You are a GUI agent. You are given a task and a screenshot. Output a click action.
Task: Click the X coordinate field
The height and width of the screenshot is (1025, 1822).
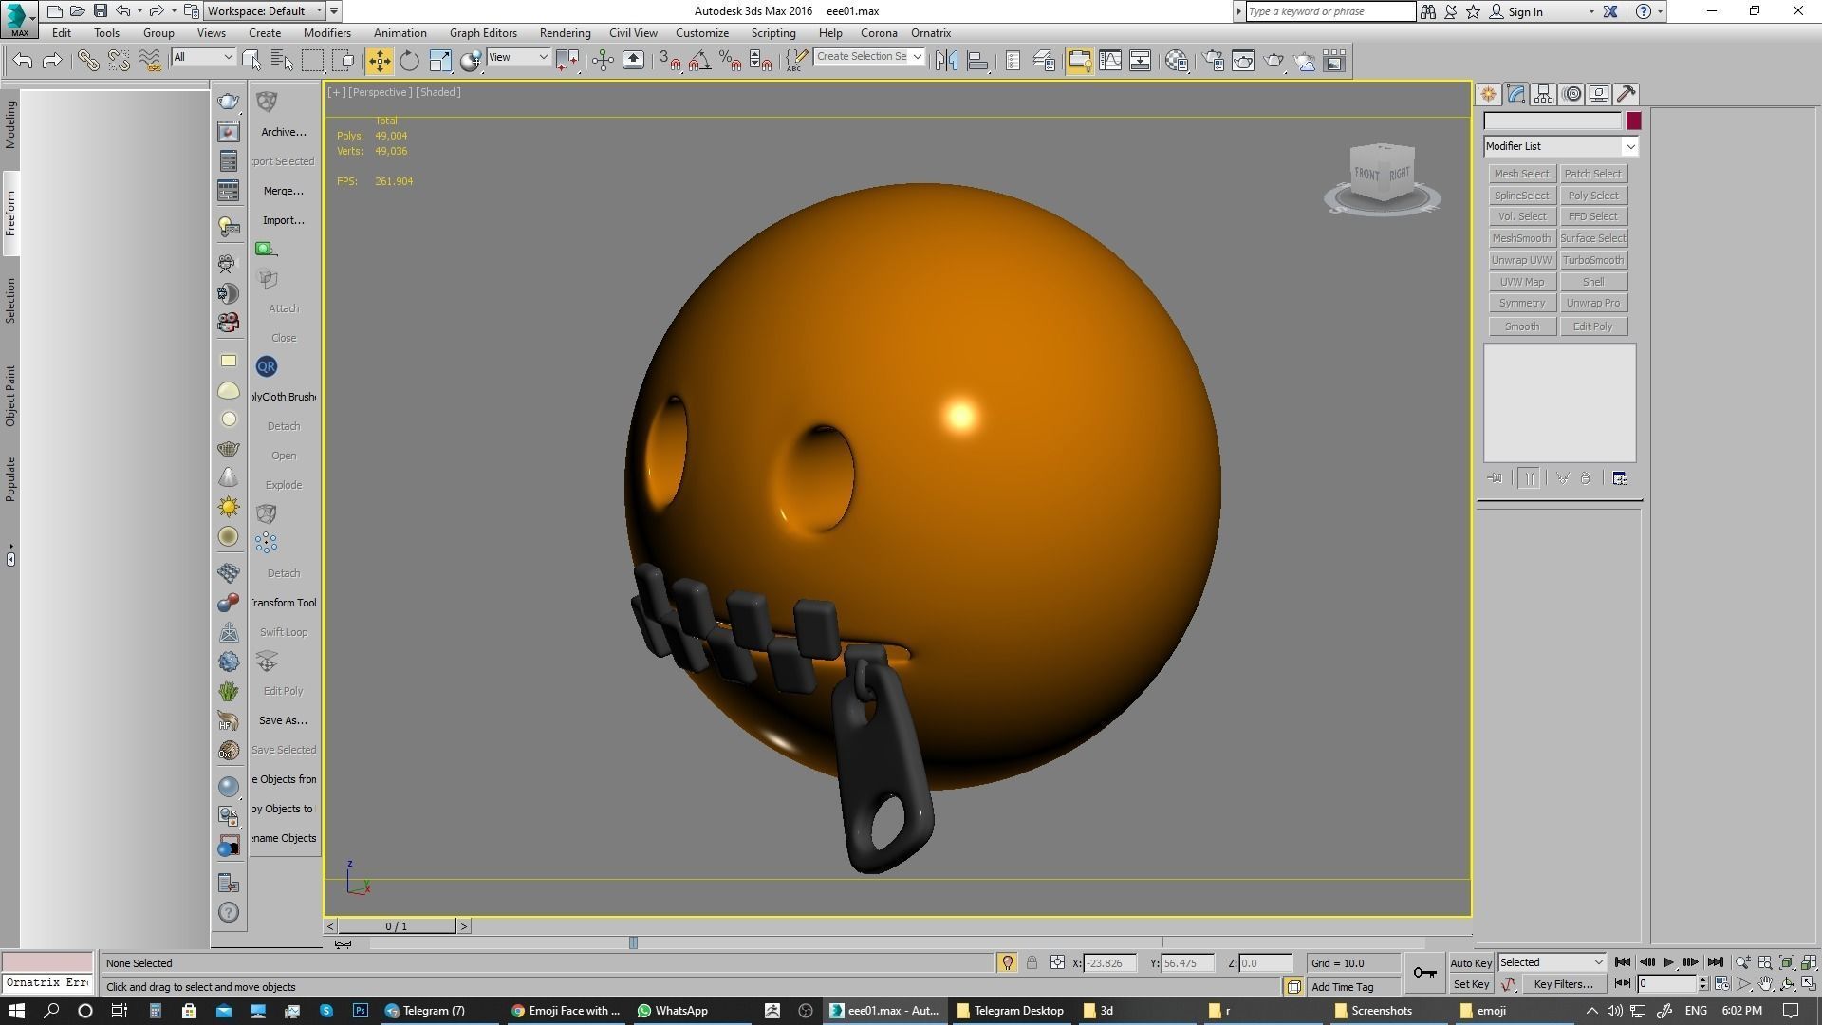(1108, 962)
